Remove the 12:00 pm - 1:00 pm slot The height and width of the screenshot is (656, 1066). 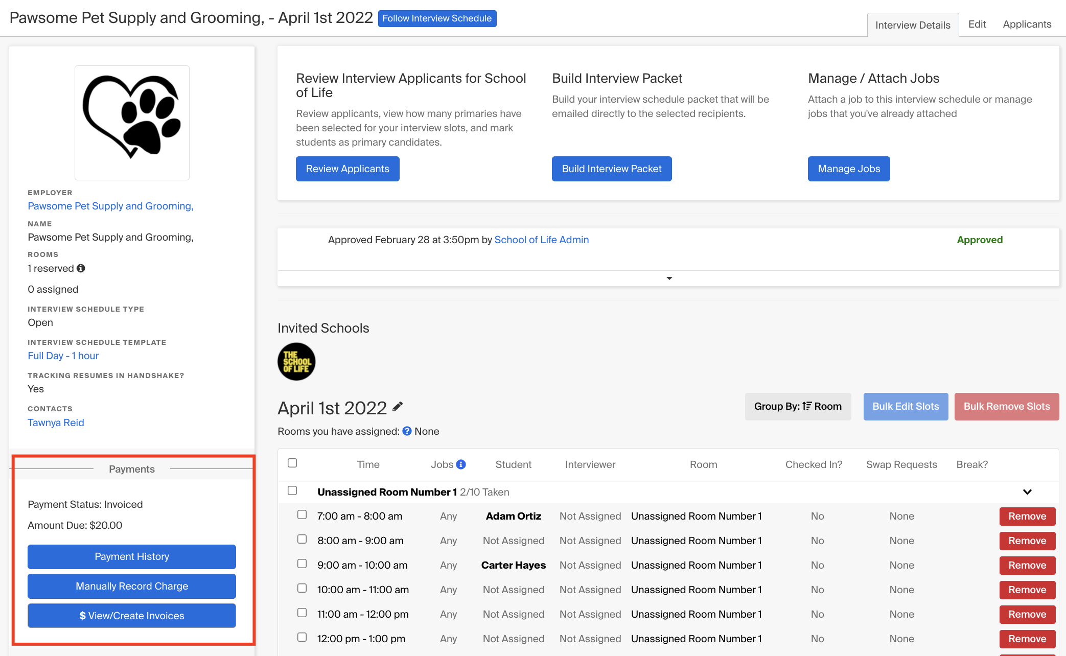pyautogui.click(x=1027, y=639)
